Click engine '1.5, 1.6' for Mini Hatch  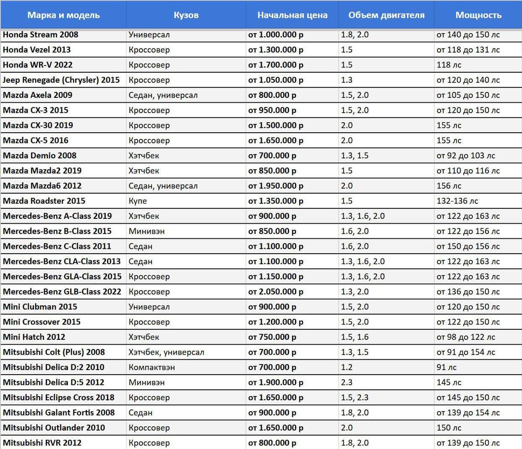pos(386,337)
